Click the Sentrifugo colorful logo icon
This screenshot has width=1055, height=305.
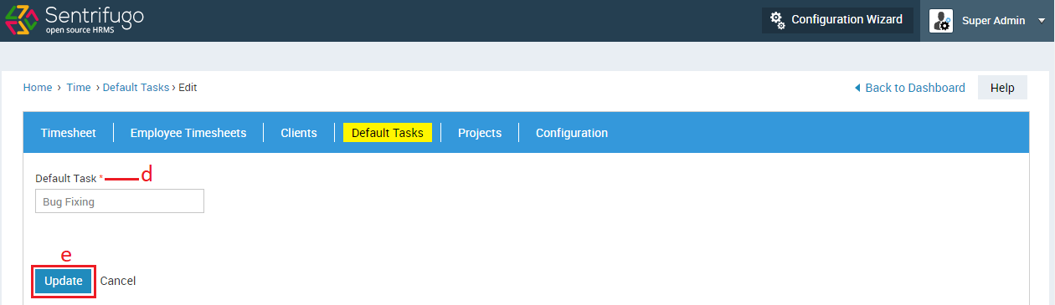pos(21,20)
